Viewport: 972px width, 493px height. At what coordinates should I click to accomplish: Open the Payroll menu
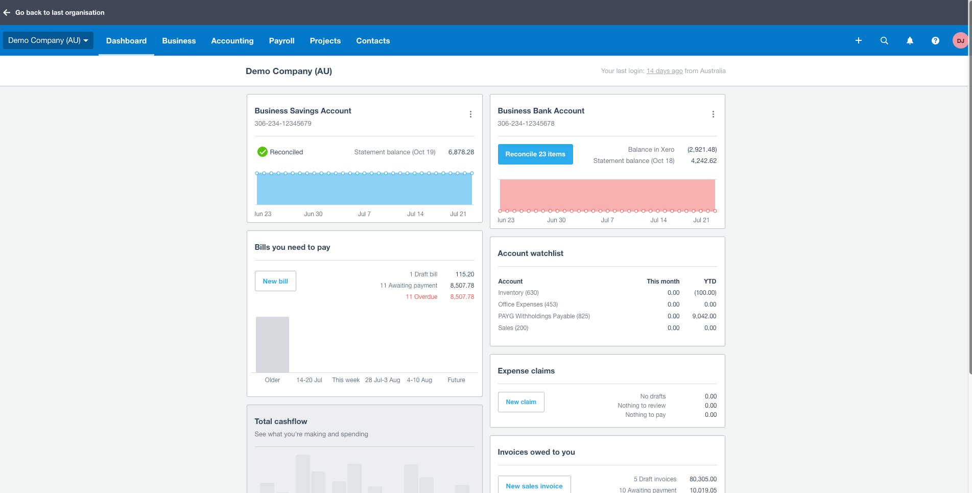pos(281,40)
